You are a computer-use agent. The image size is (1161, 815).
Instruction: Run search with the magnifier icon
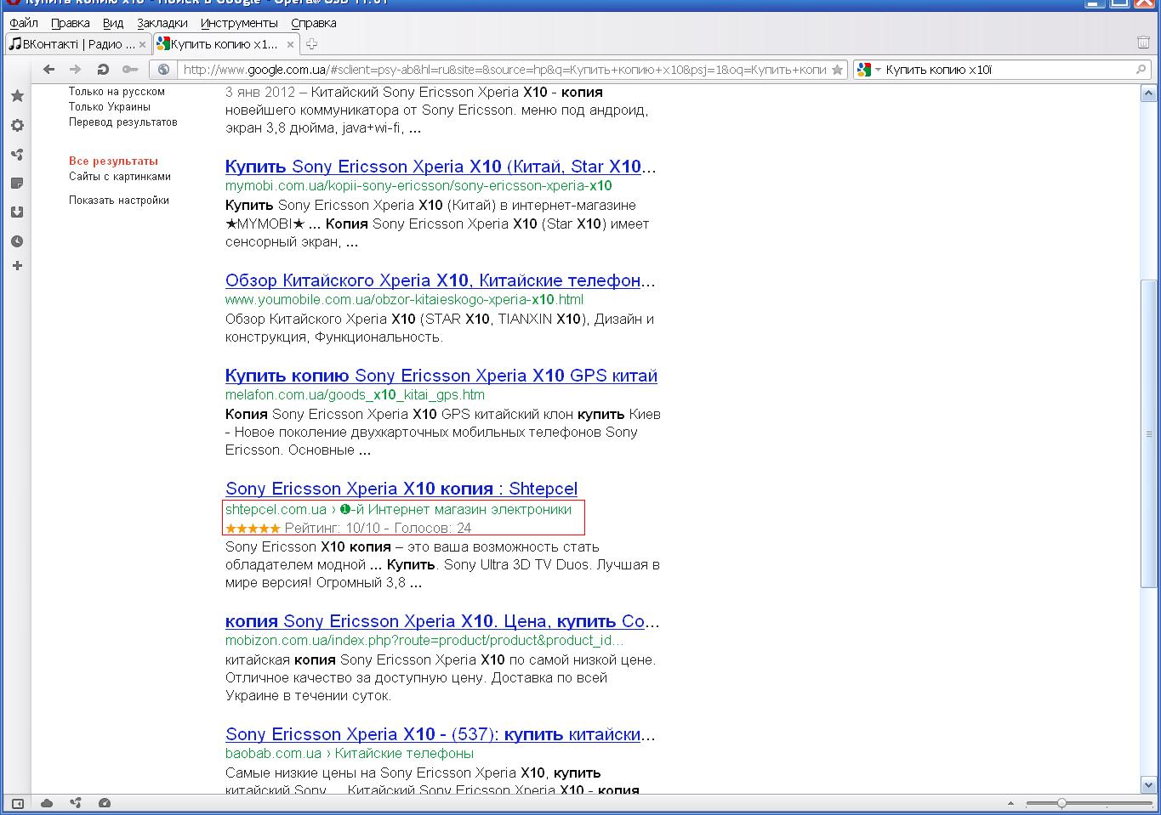1141,70
